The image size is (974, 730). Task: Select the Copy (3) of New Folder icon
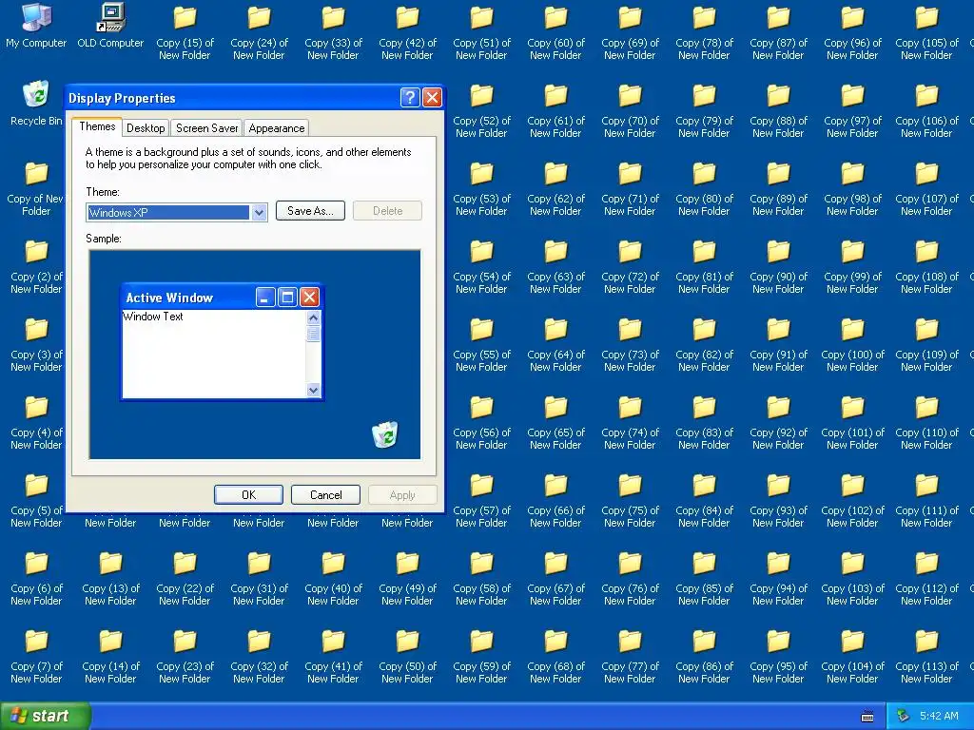[x=36, y=344]
